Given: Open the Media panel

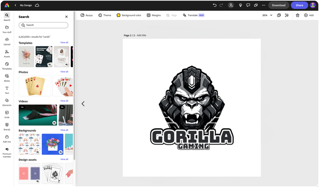Looking at the screenshot, I should [x=7, y=78].
